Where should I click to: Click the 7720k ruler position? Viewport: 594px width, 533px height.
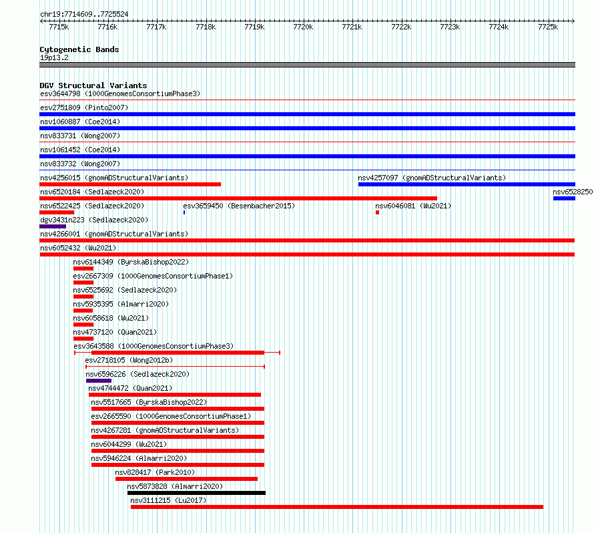304,27
